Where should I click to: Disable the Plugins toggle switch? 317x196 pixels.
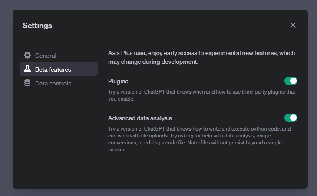(291, 81)
